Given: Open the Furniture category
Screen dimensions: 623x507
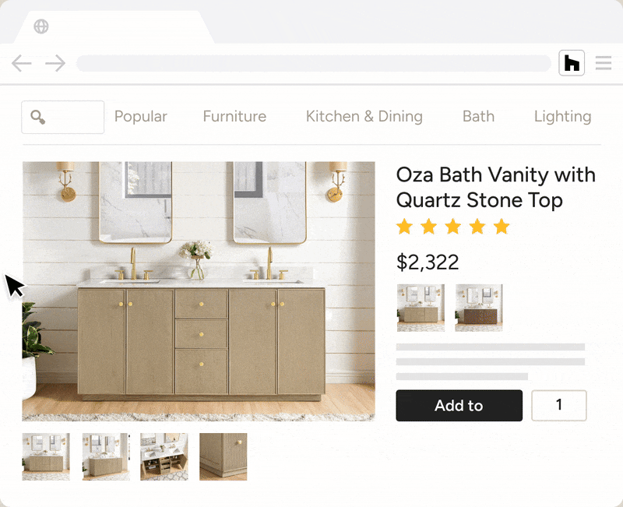Looking at the screenshot, I should tap(234, 116).
